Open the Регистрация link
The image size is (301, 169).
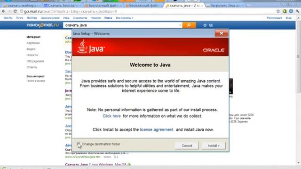tap(274, 18)
